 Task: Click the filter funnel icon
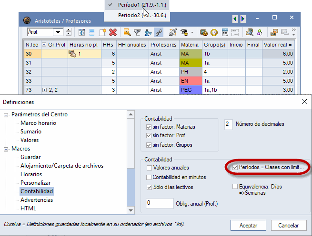(137, 32)
